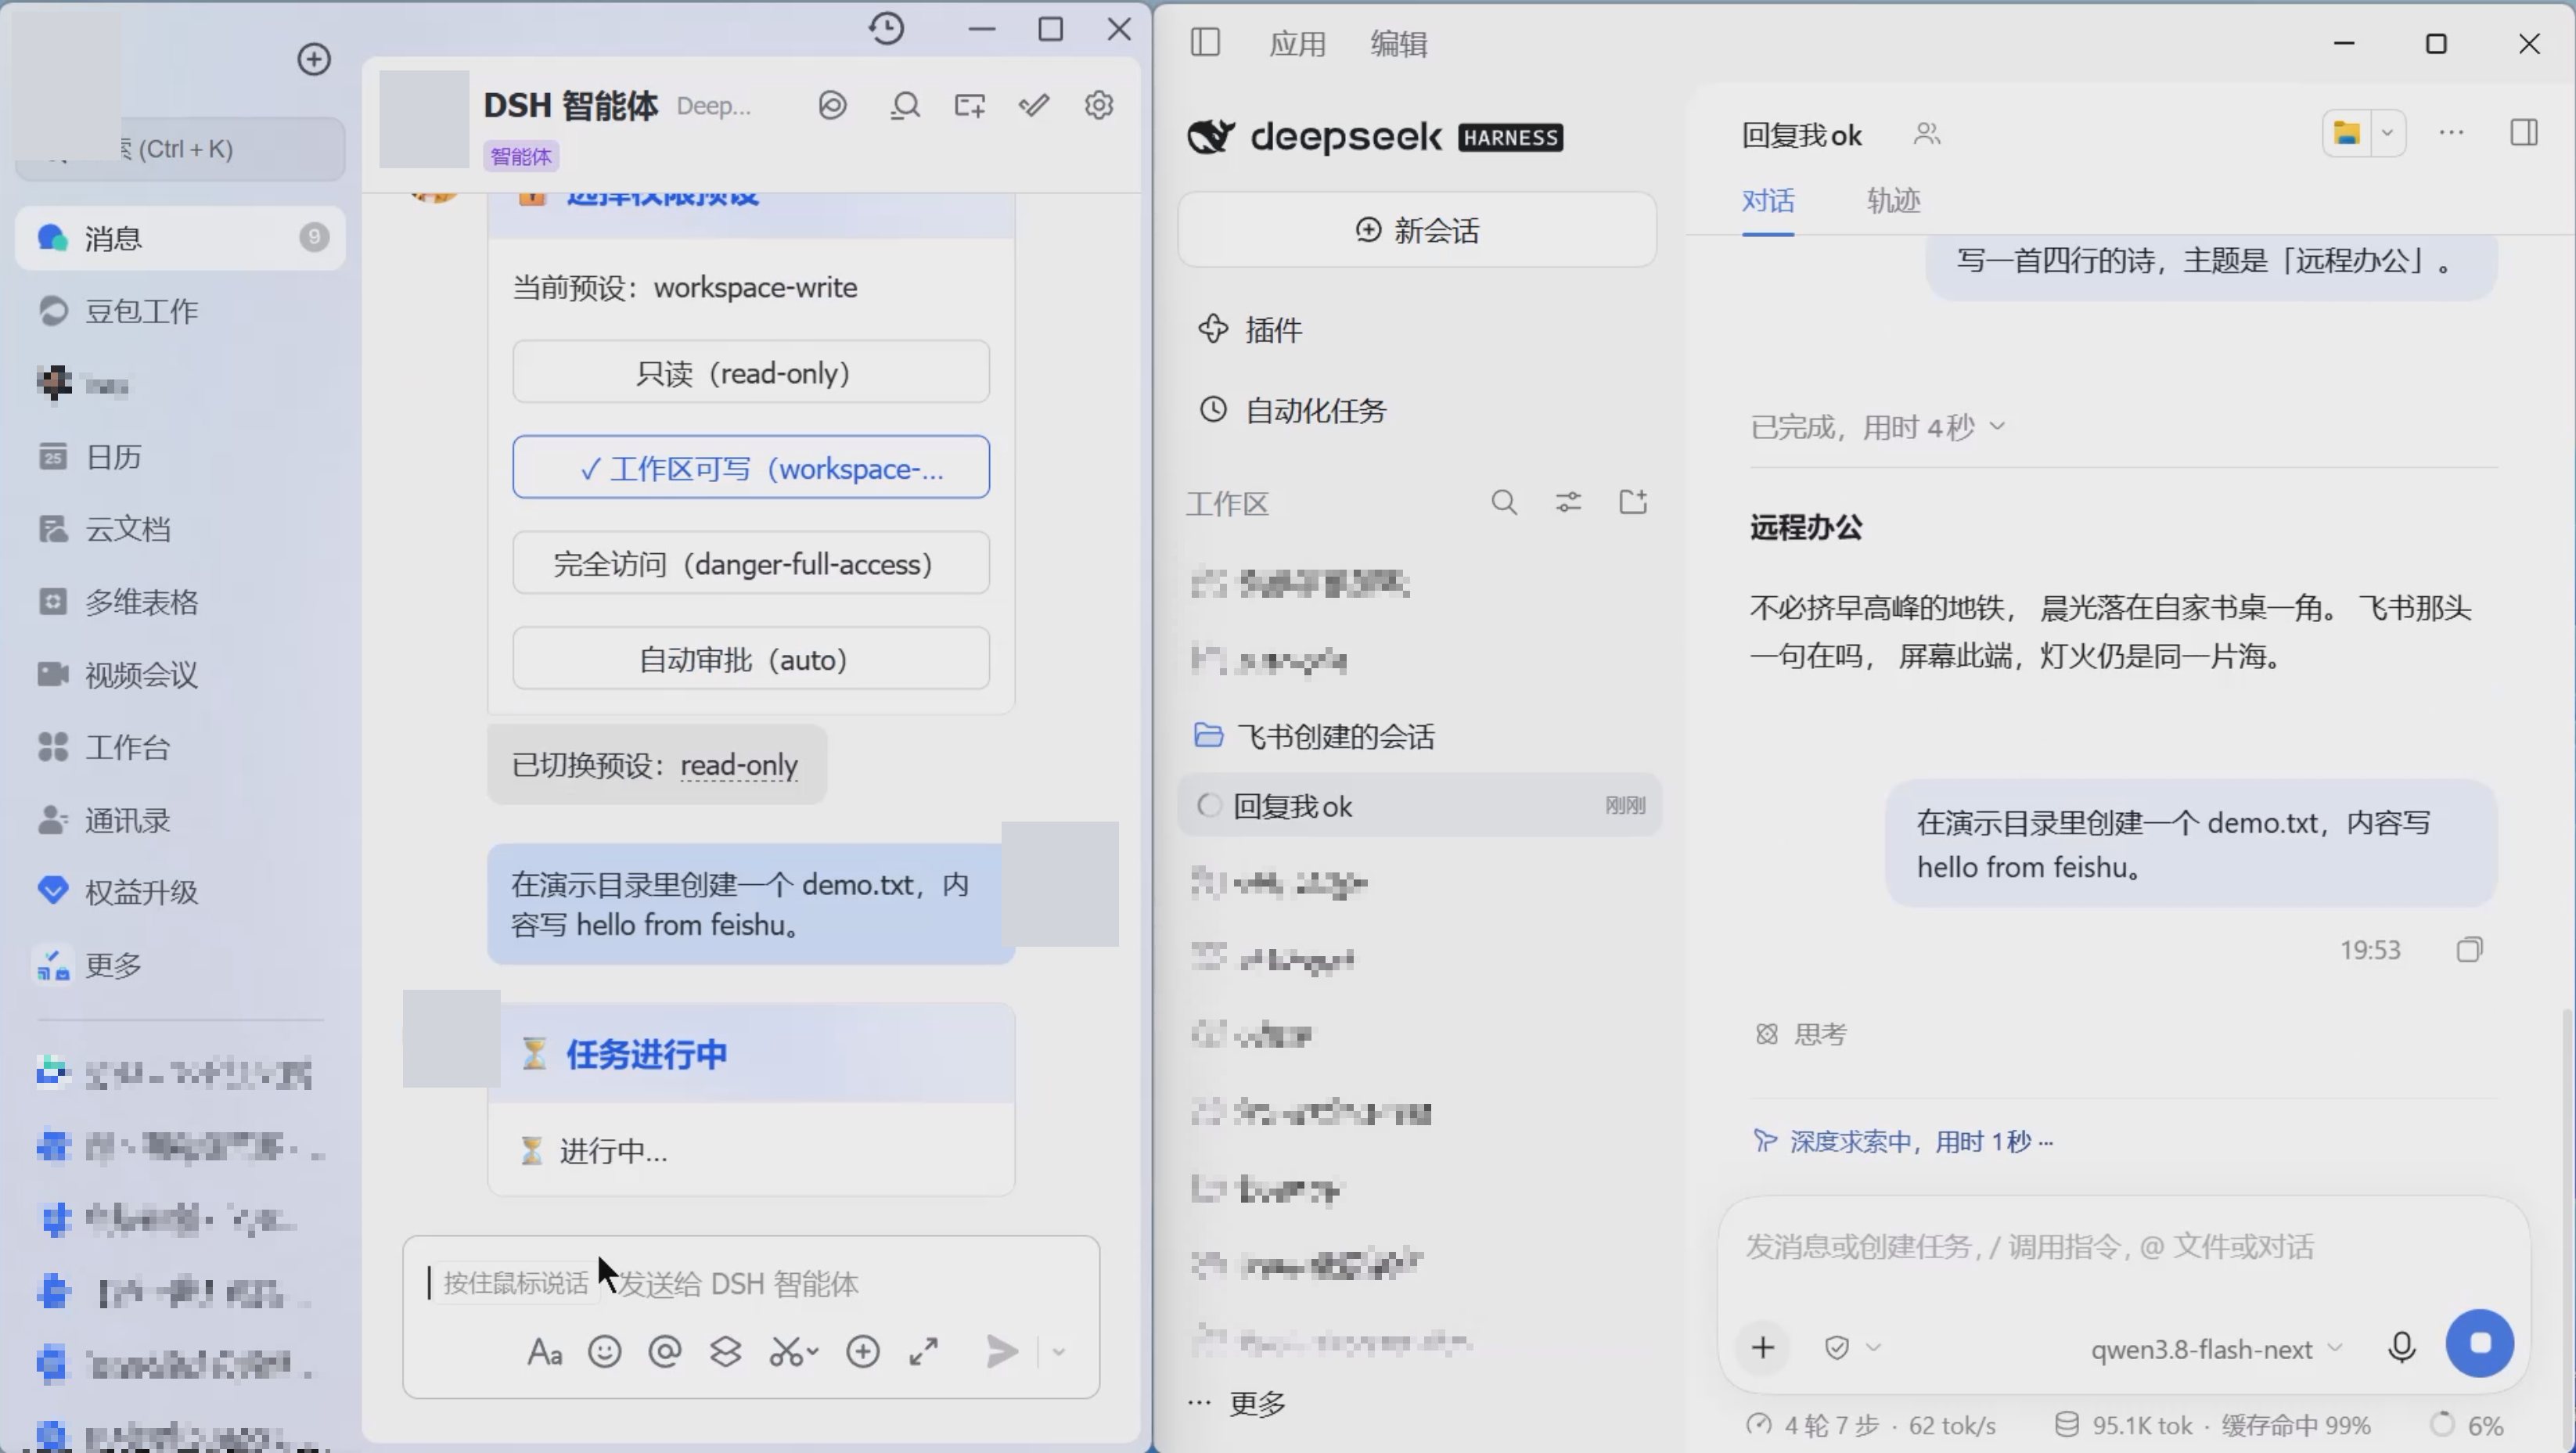
Task: Select the 只读 (read-only) preset option
Action: point(751,372)
